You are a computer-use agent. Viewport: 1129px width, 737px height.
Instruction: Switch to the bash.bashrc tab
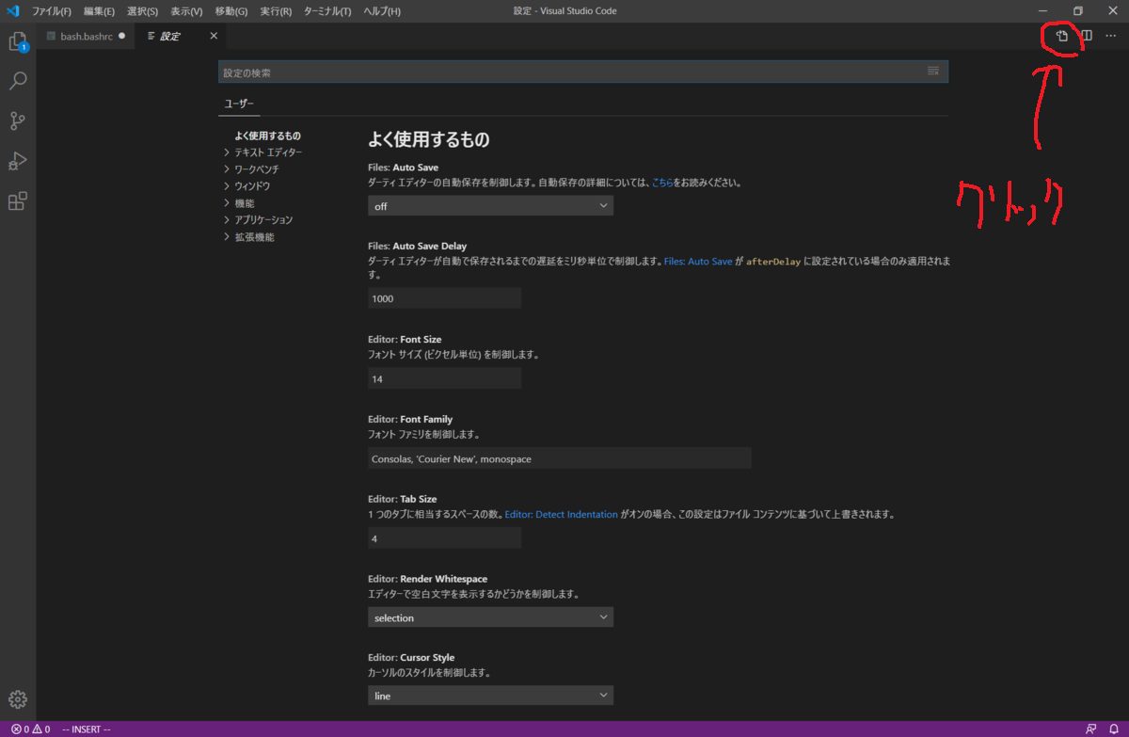pyautogui.click(x=87, y=37)
